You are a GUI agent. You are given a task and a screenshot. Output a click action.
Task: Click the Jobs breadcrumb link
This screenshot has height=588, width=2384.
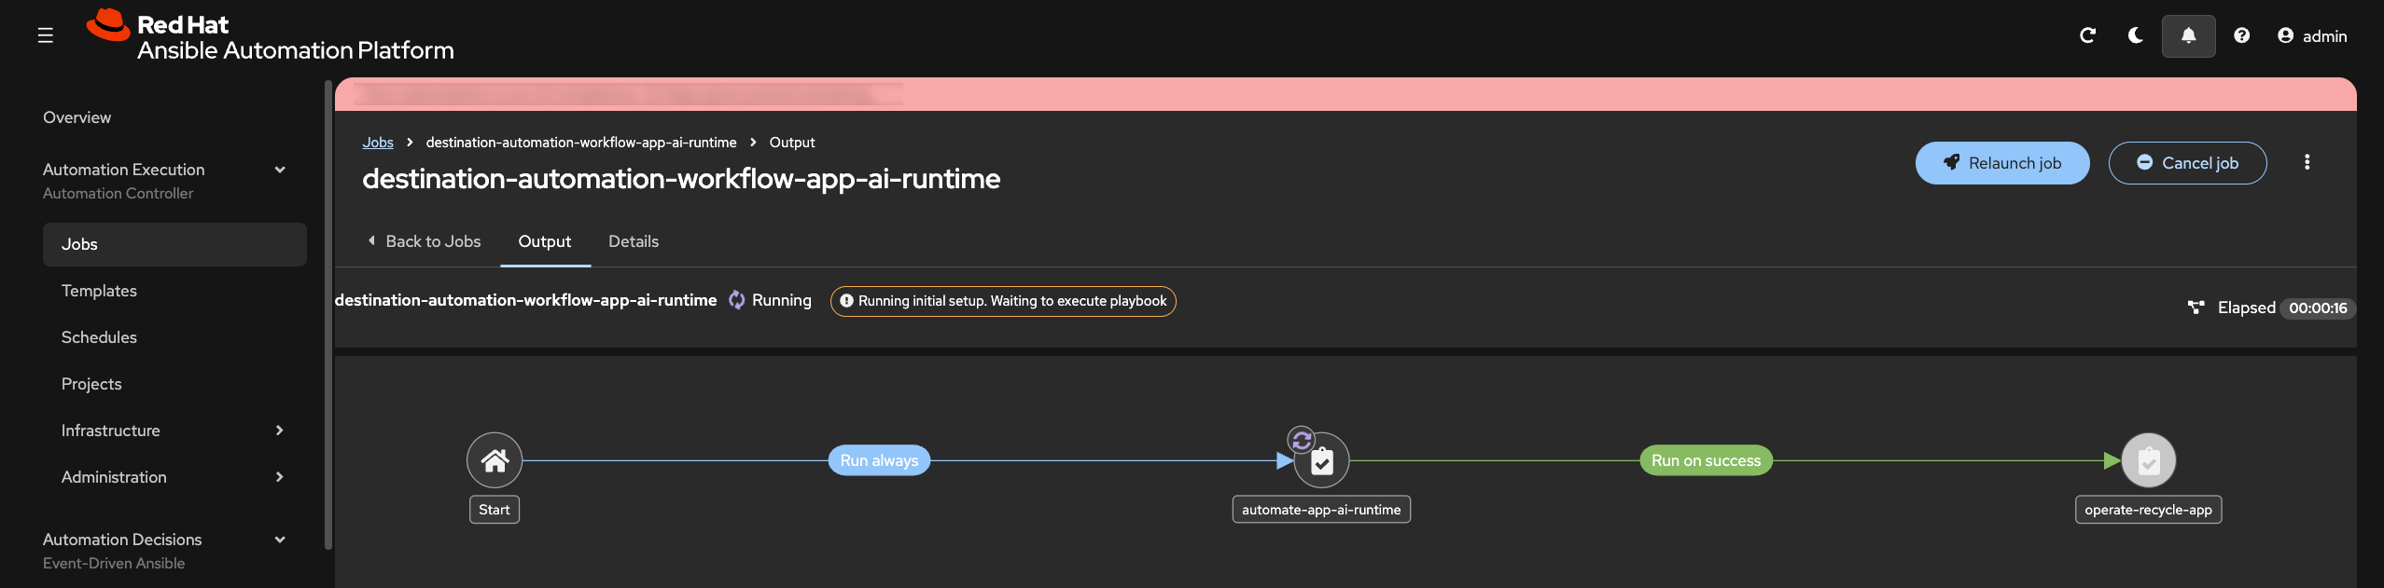pyautogui.click(x=378, y=143)
